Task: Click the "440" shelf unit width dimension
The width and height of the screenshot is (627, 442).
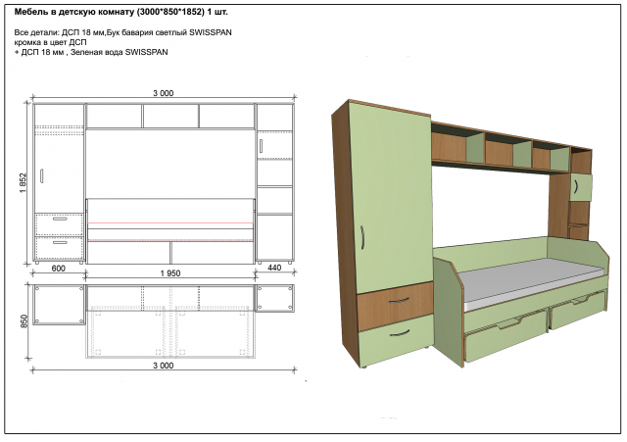Action: click(x=274, y=268)
